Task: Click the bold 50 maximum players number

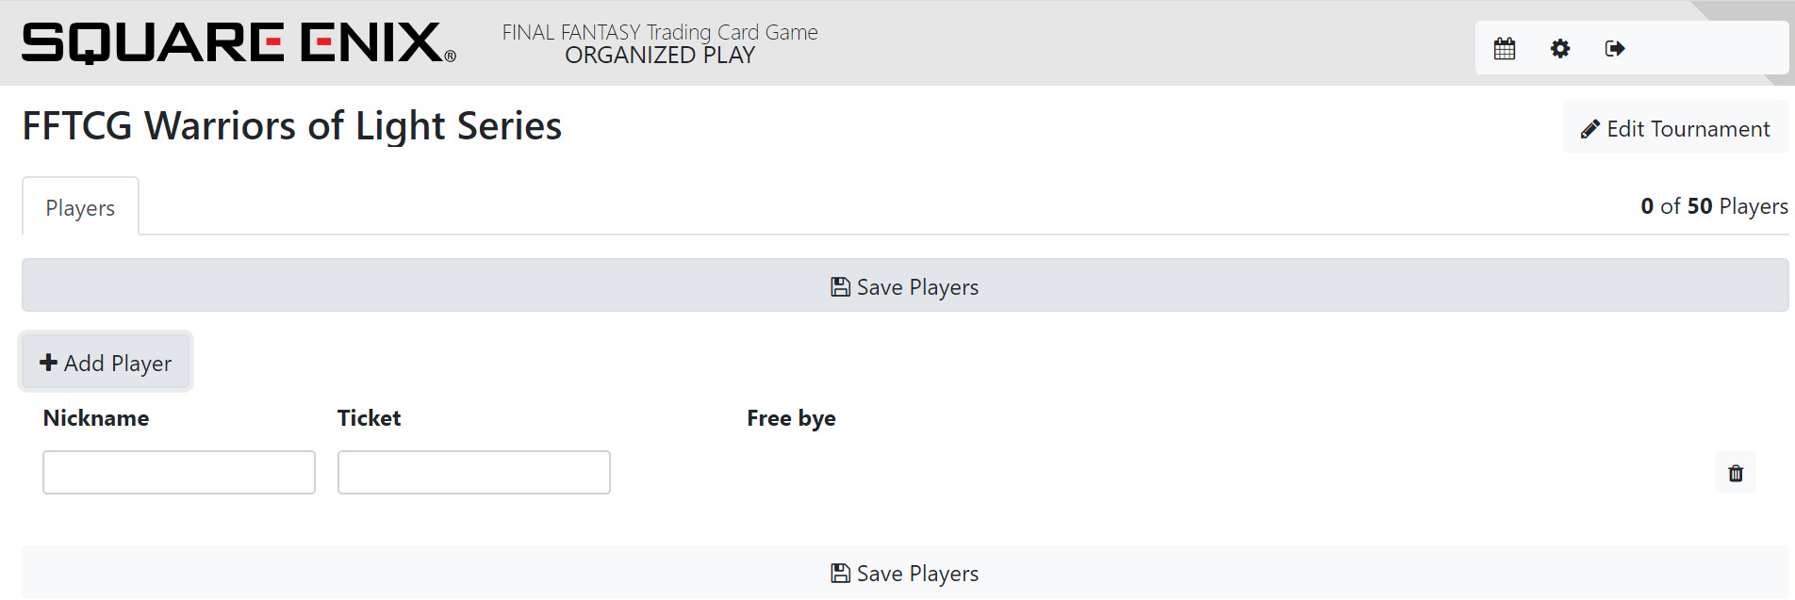Action: point(1700,206)
